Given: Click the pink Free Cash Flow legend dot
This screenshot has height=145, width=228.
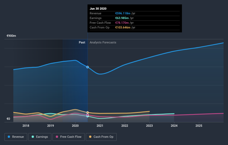Looking at the screenshot, I should click(x=57, y=137).
